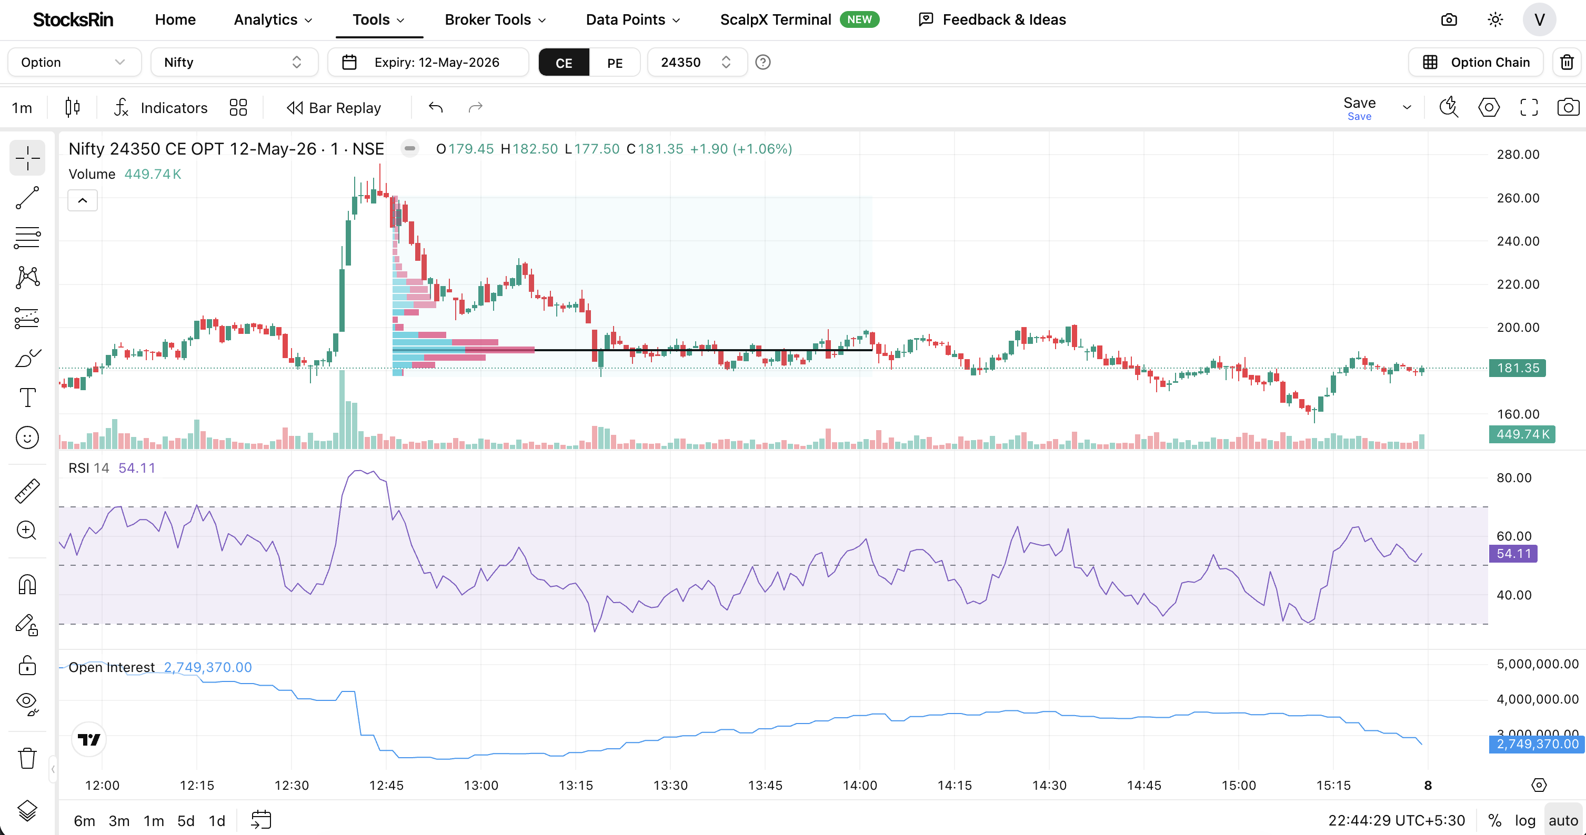1586x835 pixels.
Task: Select CE option type
Action: point(564,63)
